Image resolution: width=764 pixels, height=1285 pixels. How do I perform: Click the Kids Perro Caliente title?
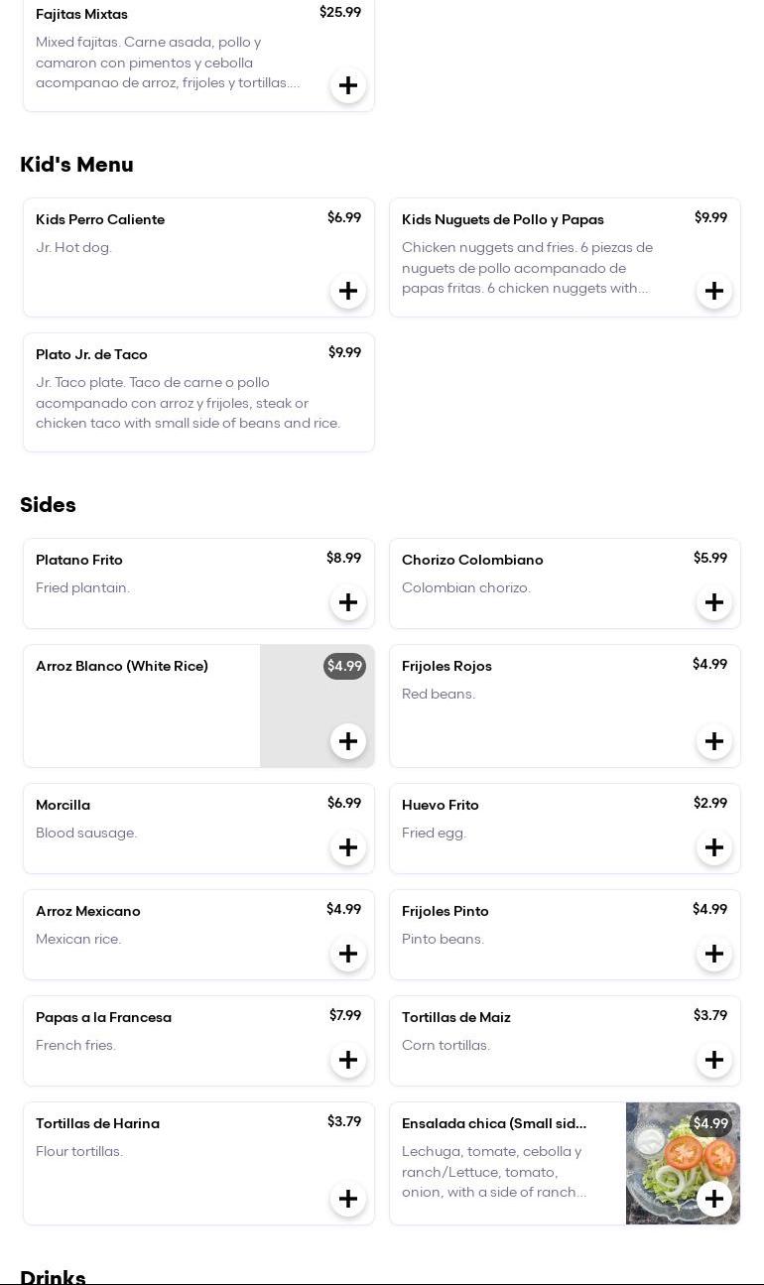(x=100, y=219)
